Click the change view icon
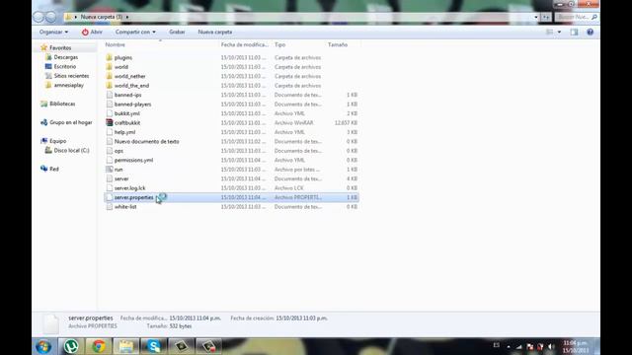This screenshot has height=355, width=632. point(549,32)
